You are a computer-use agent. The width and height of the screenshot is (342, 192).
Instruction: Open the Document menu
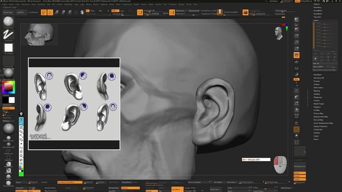(26, 4)
